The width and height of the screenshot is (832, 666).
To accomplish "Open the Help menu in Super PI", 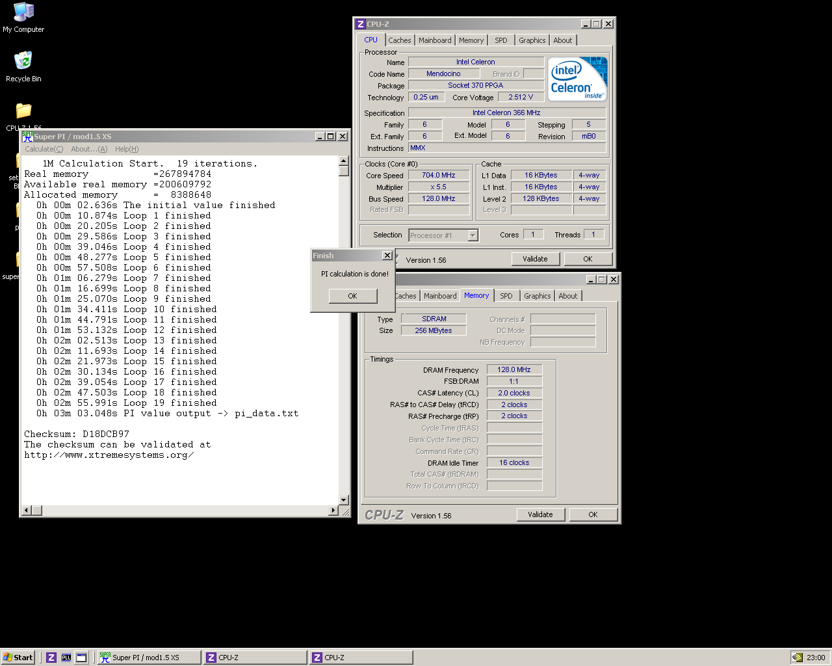I will (x=127, y=149).
